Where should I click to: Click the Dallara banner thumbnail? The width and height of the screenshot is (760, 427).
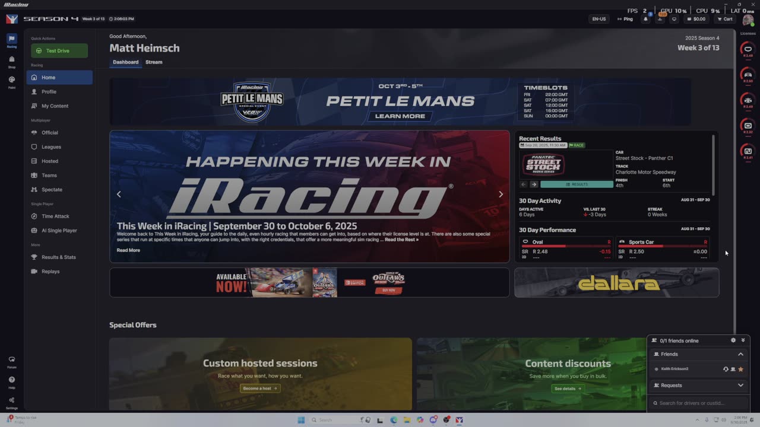pos(616,282)
